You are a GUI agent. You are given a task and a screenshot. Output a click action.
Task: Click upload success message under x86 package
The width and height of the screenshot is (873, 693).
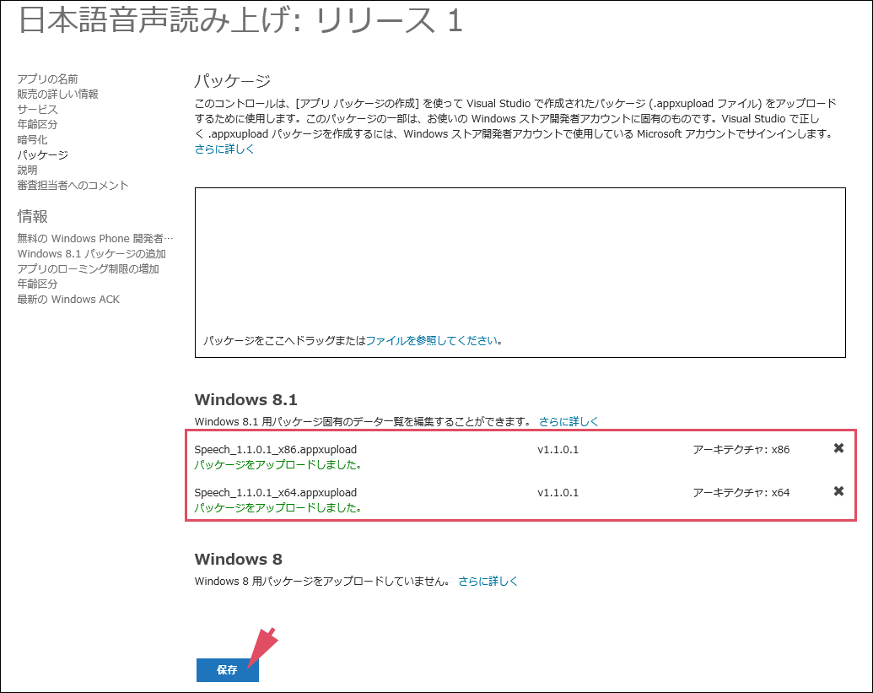click(x=278, y=464)
